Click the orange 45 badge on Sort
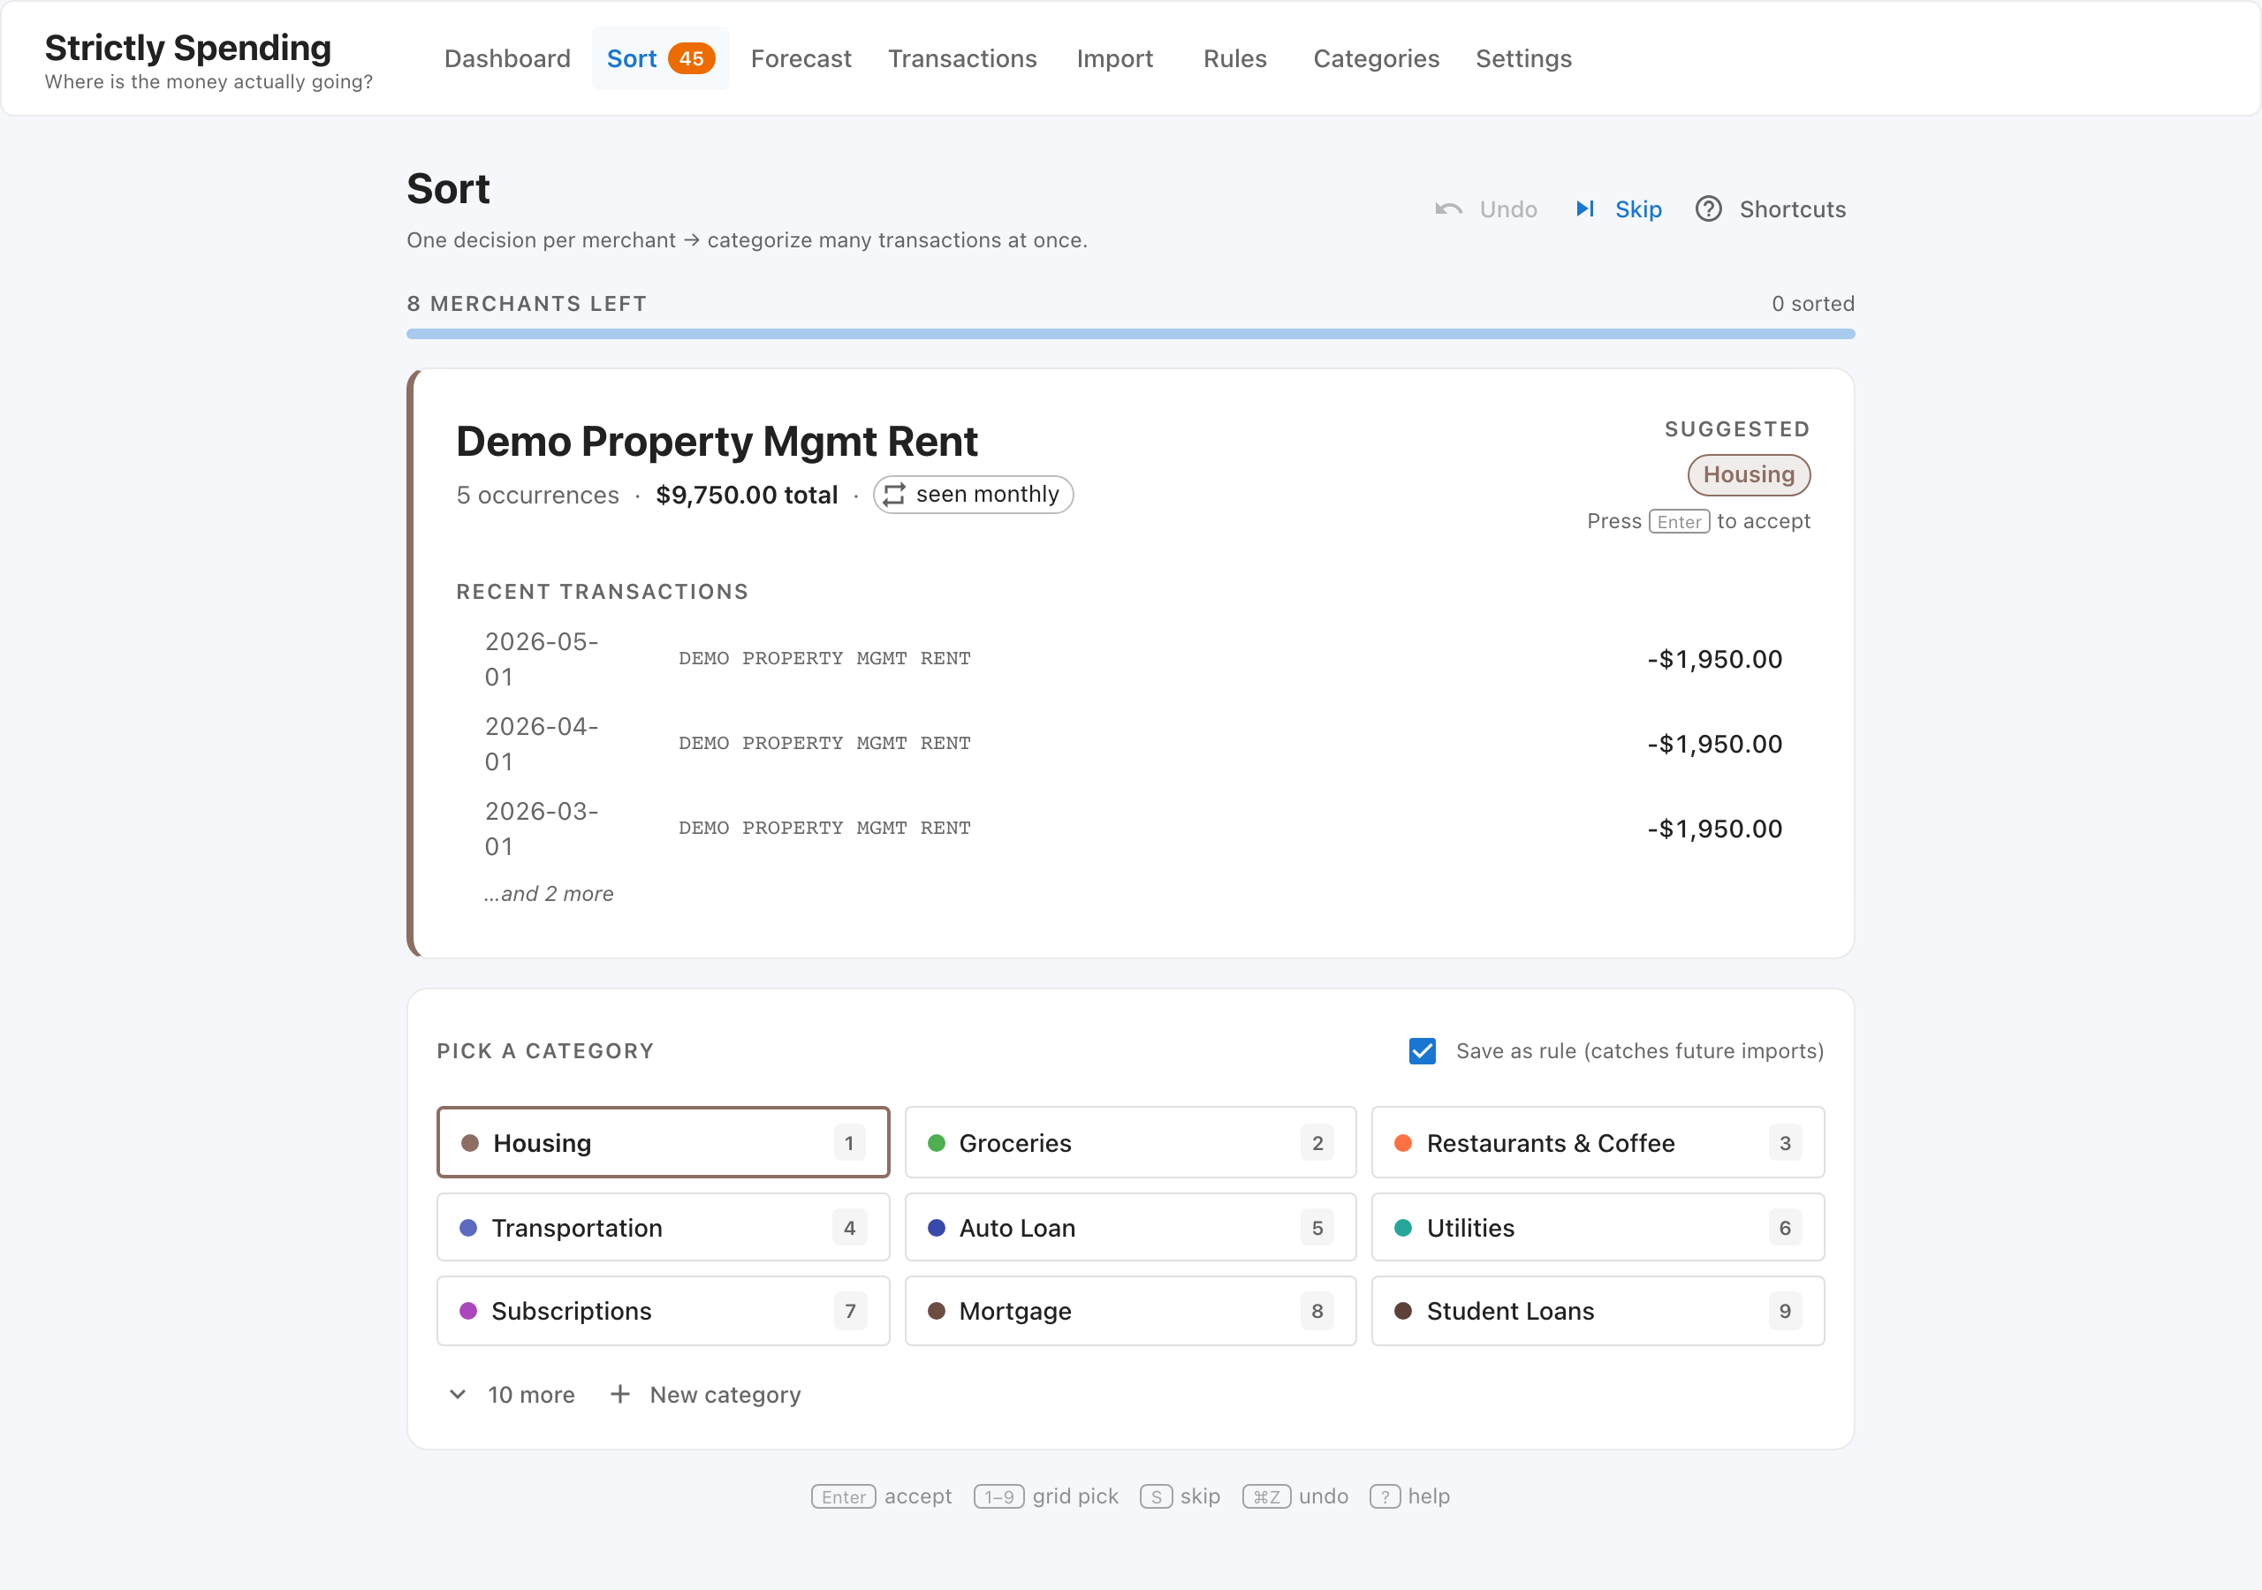2262x1590 pixels. [692, 58]
